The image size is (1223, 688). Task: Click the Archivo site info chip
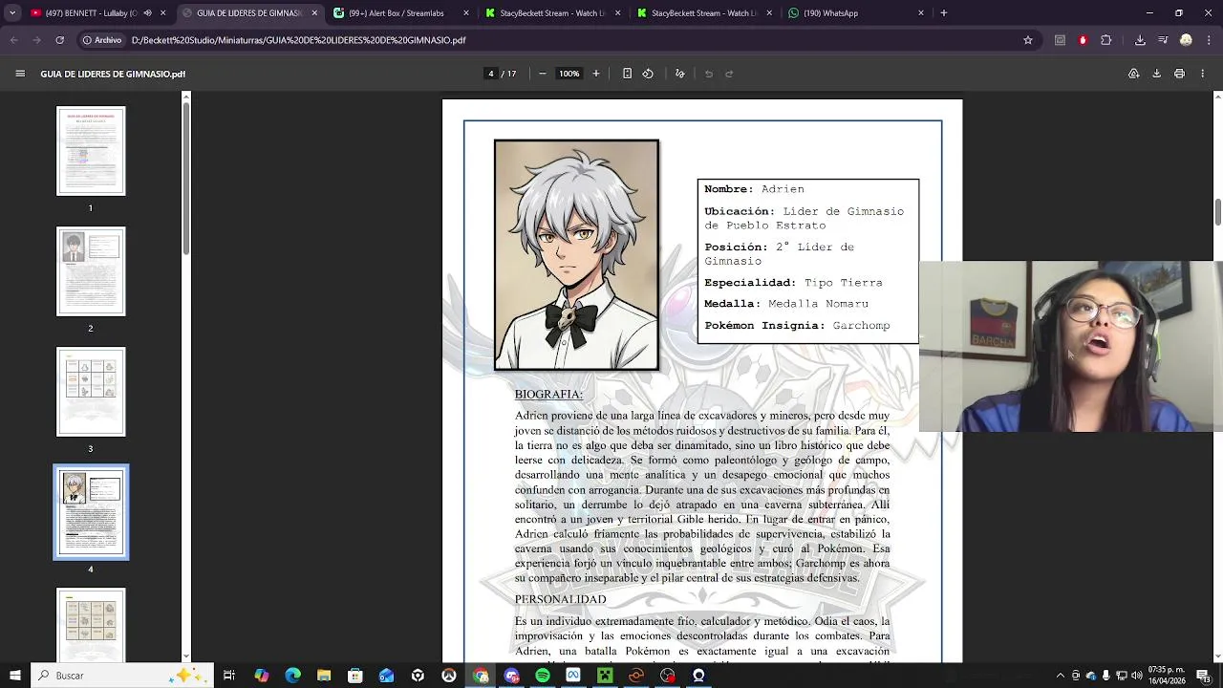(102, 40)
